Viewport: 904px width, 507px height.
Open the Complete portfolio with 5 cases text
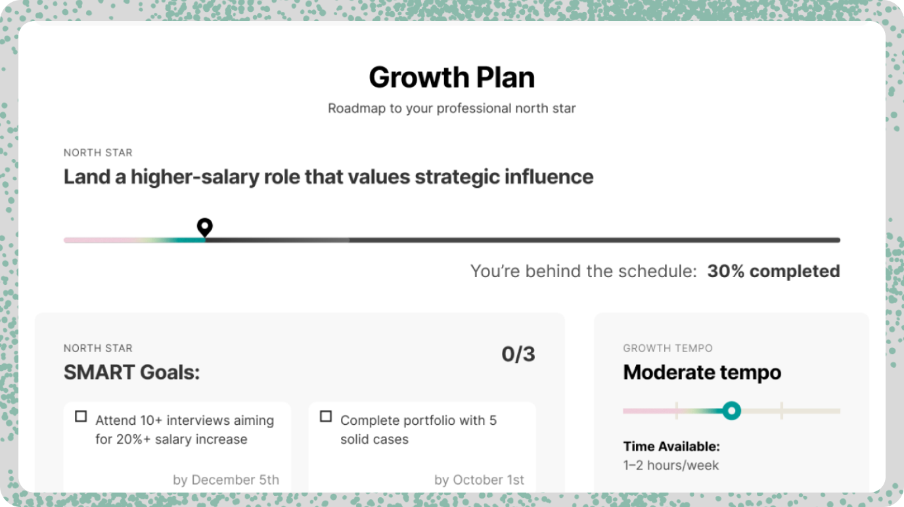[x=418, y=430]
